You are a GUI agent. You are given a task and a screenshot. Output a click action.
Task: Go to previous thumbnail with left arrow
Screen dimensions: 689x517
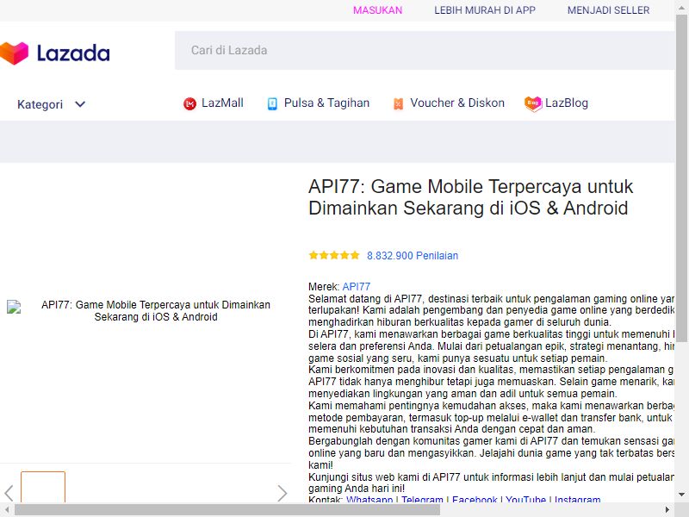9,493
